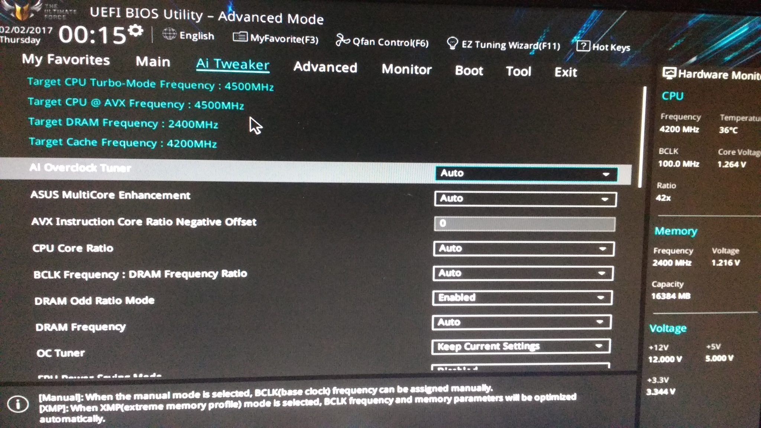Click Memory voltage 1.216 V value
The width and height of the screenshot is (761, 428).
[725, 263]
